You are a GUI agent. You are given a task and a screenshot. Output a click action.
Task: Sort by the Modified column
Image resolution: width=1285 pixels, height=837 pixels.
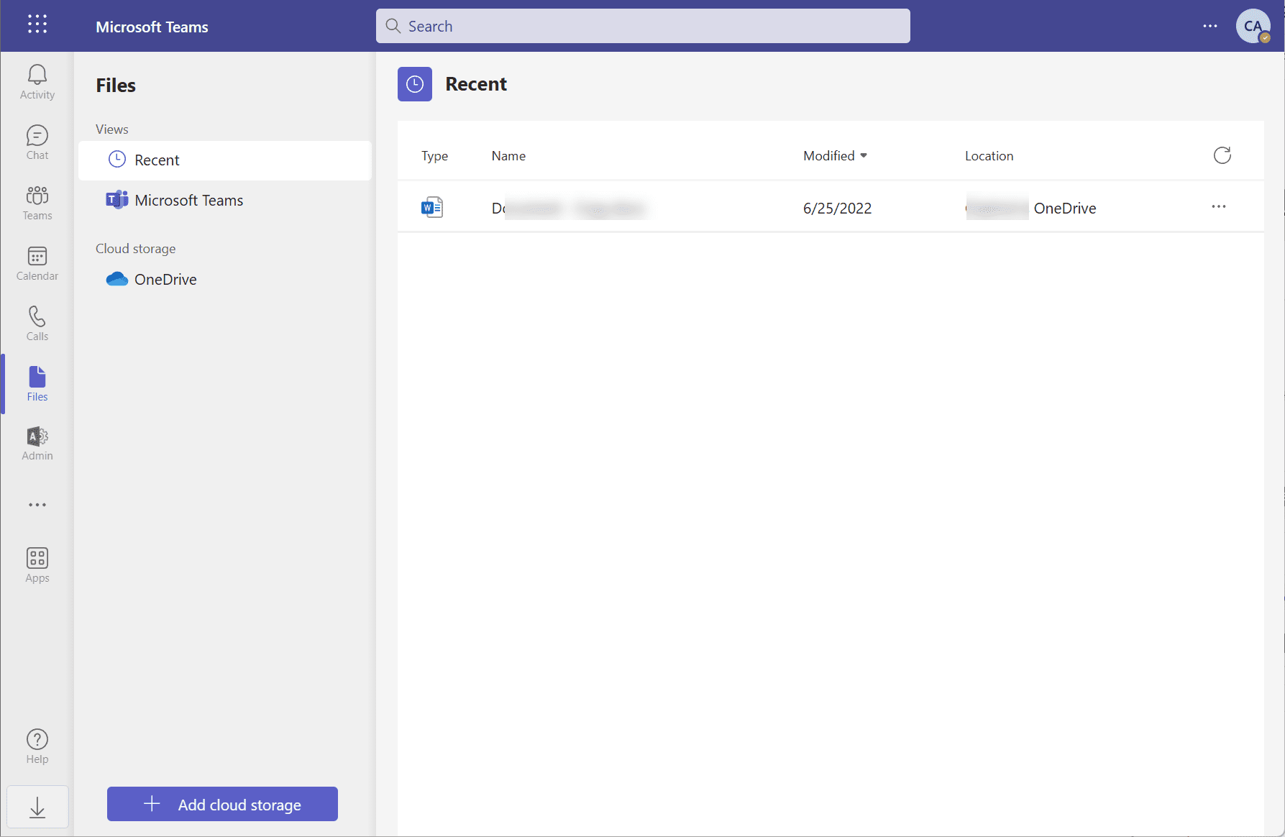click(835, 155)
